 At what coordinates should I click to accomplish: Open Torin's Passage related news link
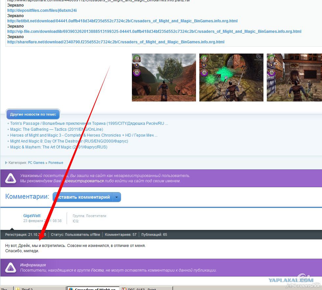coord(89,123)
